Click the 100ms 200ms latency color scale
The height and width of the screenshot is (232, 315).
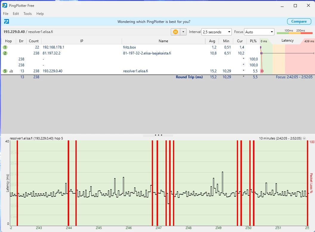(294, 32)
